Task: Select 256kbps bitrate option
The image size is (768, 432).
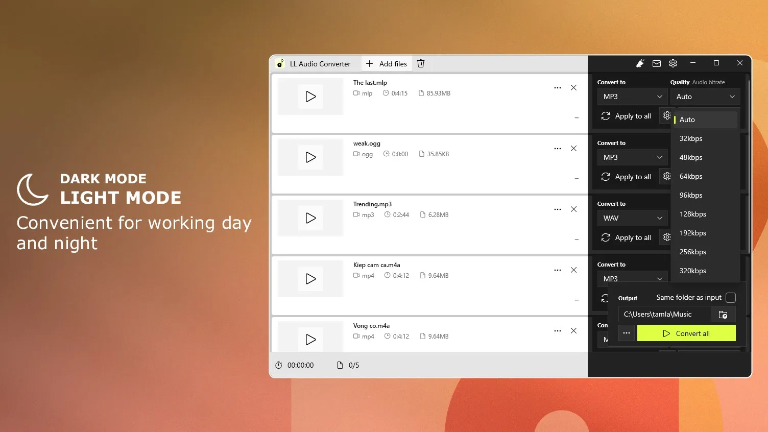Action: (705, 252)
